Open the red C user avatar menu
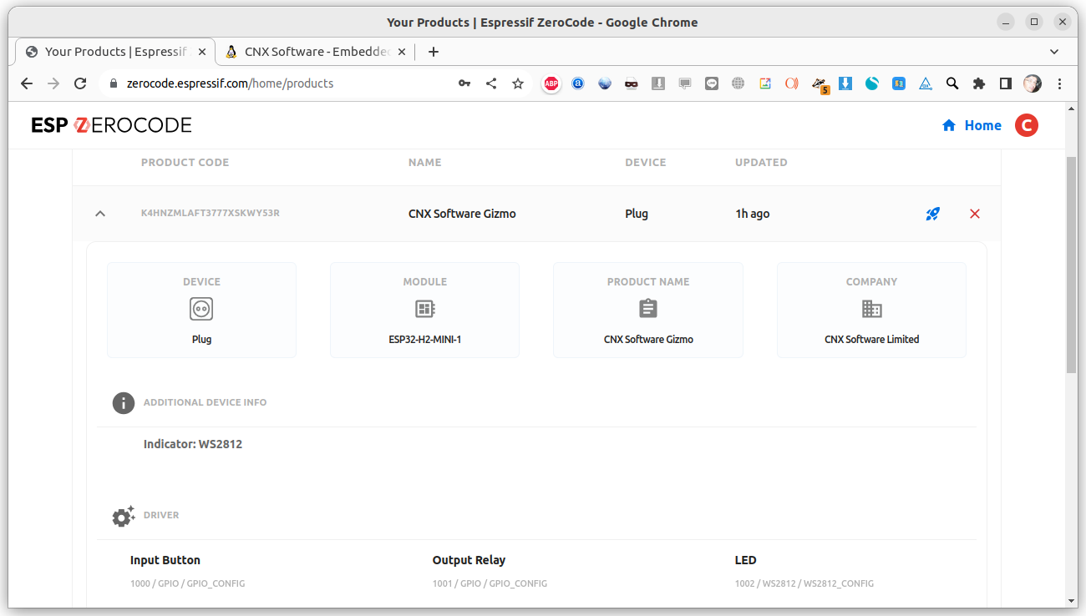1086x616 pixels. pyautogui.click(x=1027, y=125)
